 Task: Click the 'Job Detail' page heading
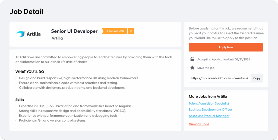click(x=26, y=12)
